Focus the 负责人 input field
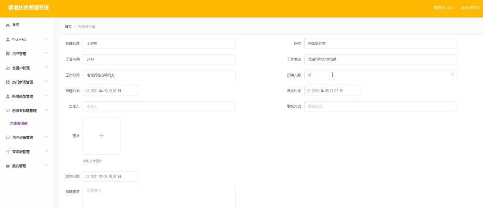Viewport: 483px width, 209px height. coord(159,106)
